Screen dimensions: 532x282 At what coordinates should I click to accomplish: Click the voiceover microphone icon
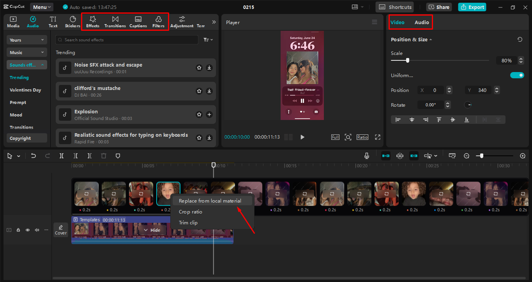click(366, 155)
